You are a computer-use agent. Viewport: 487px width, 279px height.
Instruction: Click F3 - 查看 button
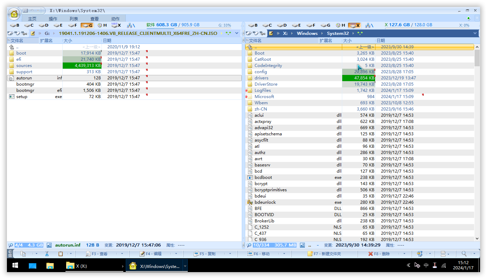(97, 254)
